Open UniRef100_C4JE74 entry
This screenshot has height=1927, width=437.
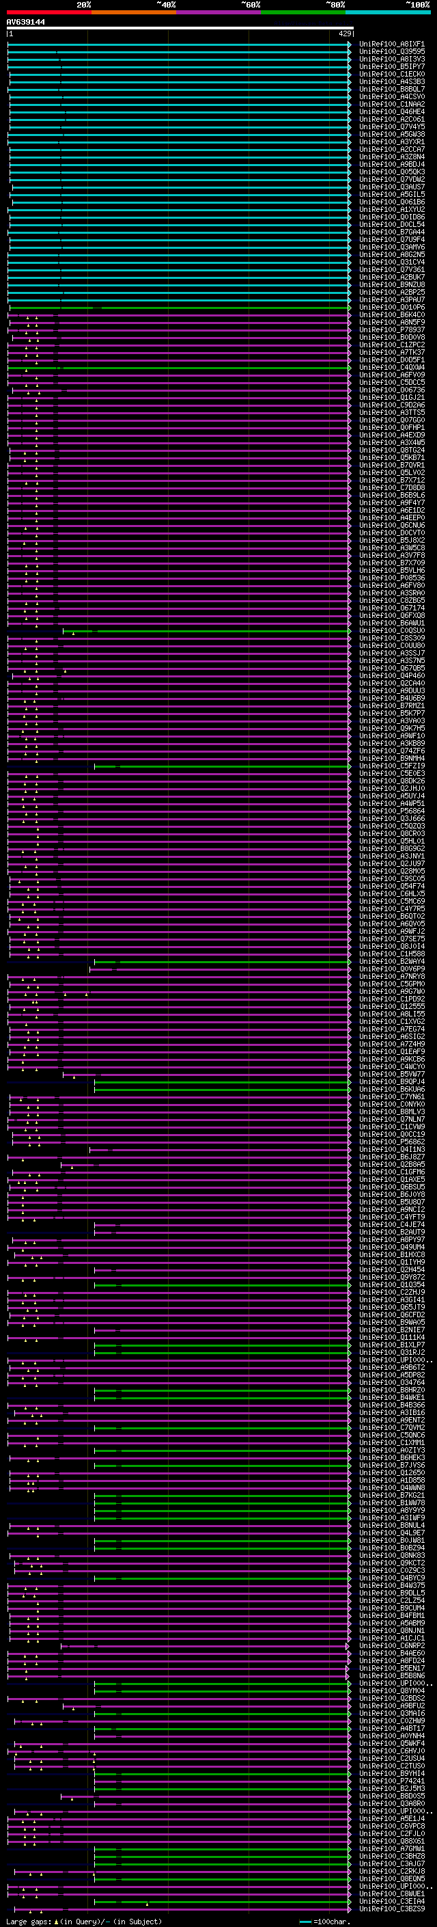click(x=391, y=1226)
